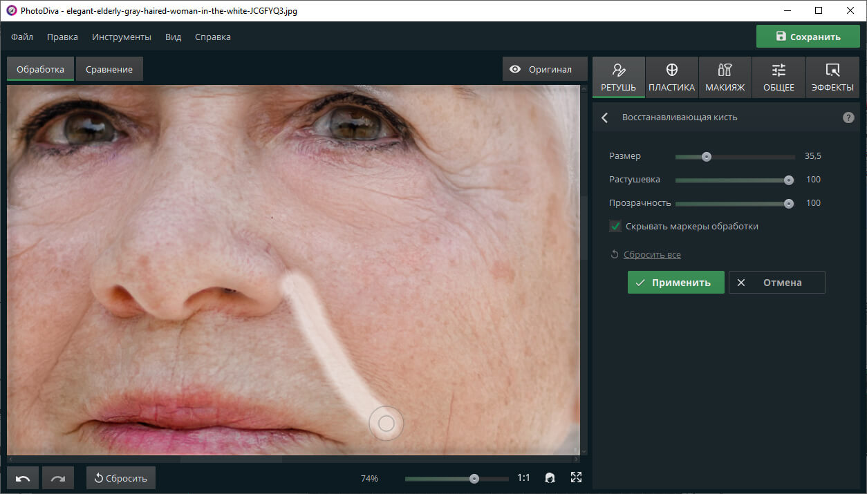Toggle fullscreen view icon
The width and height of the screenshot is (867, 494).
(x=576, y=477)
